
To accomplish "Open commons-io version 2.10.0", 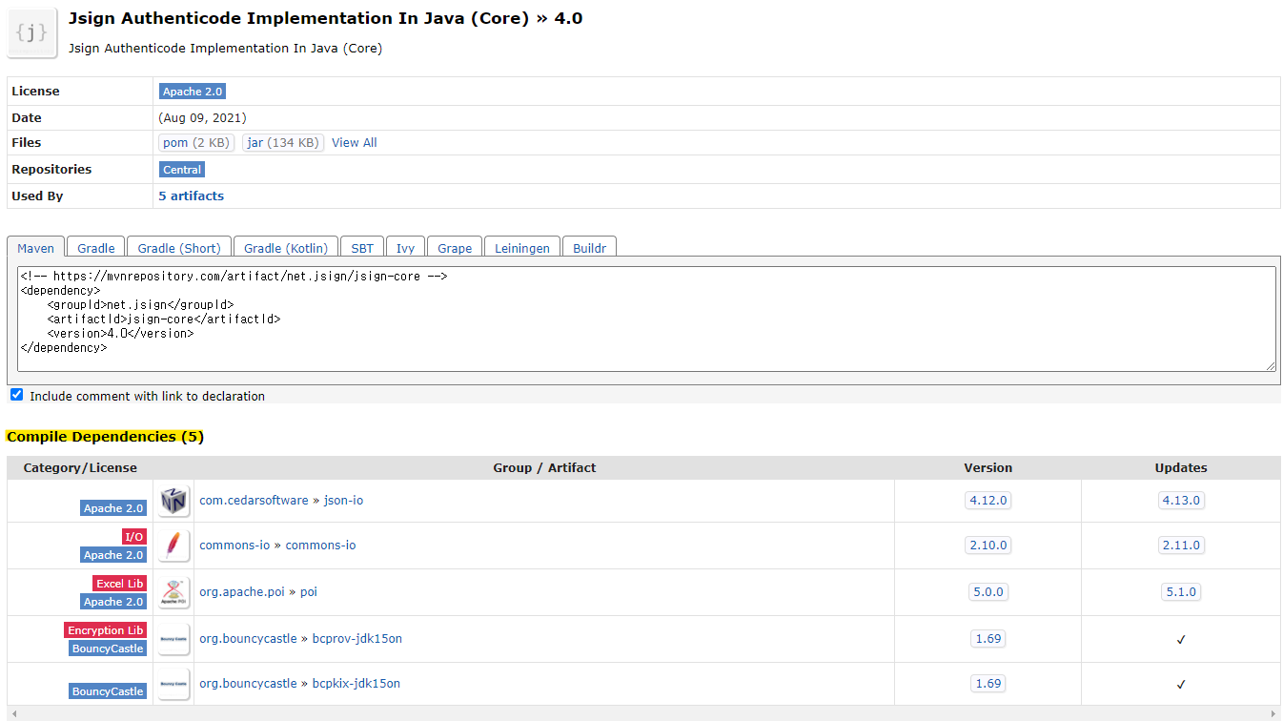I will pos(988,546).
